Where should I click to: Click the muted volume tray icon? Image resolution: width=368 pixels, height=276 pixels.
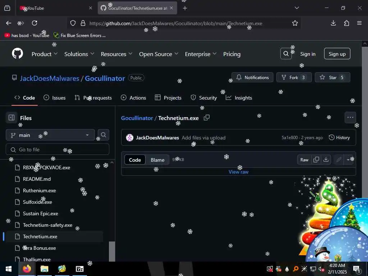click(321, 269)
